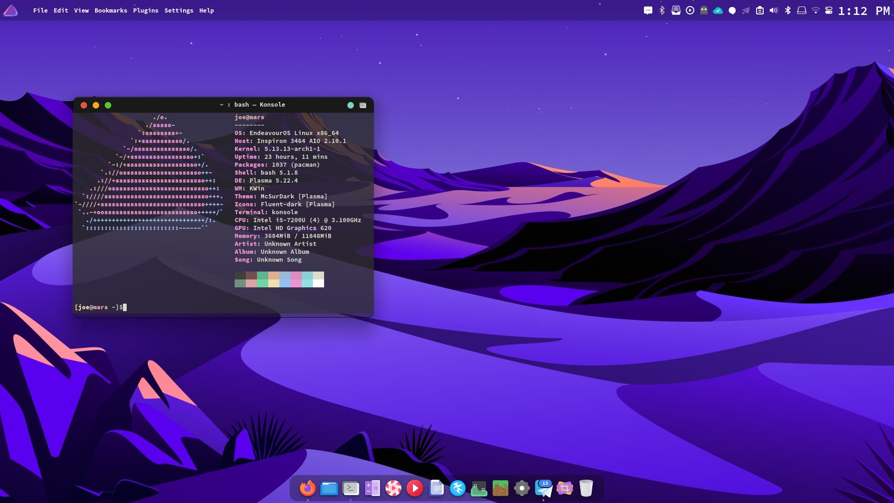Open the blue folder file manager in dock
The height and width of the screenshot is (503, 894).
point(329,488)
